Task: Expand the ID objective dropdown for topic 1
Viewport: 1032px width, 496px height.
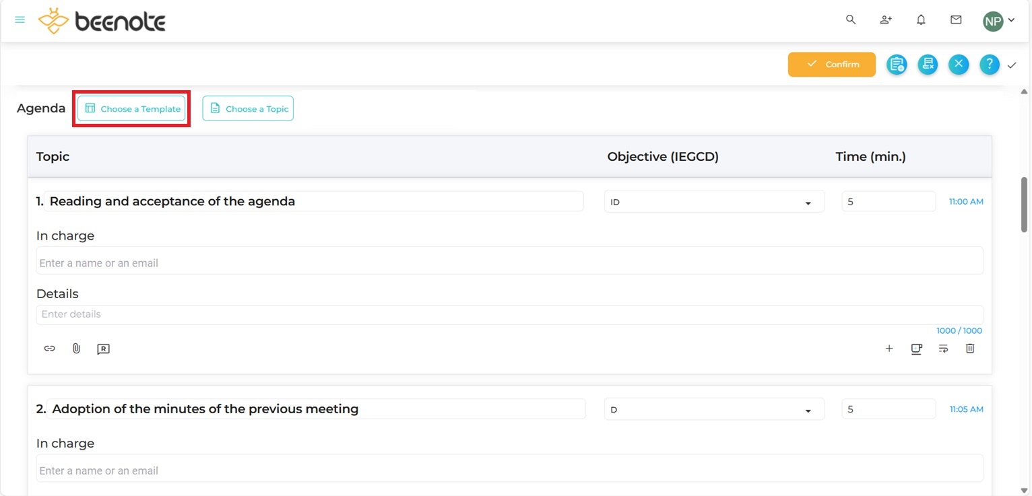Action: click(x=713, y=202)
